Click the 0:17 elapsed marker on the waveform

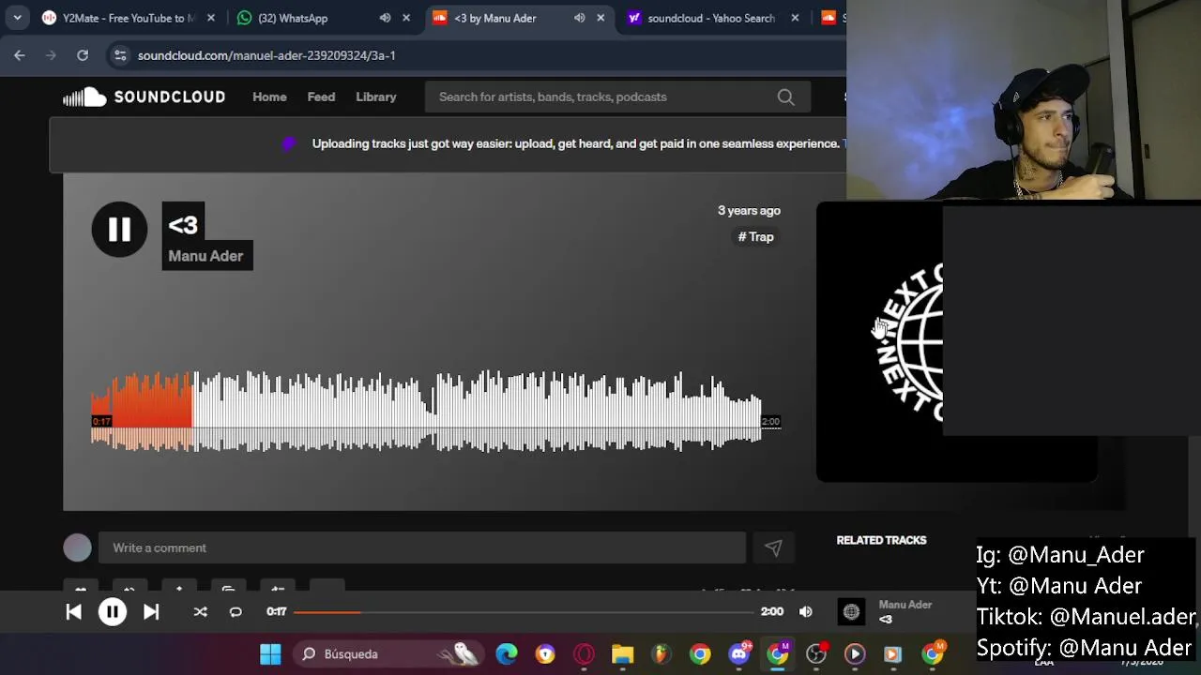(101, 422)
